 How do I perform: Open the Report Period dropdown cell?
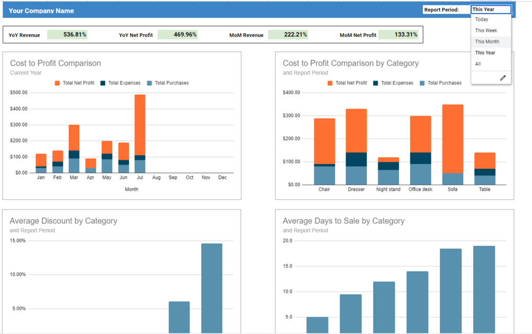[x=491, y=10]
